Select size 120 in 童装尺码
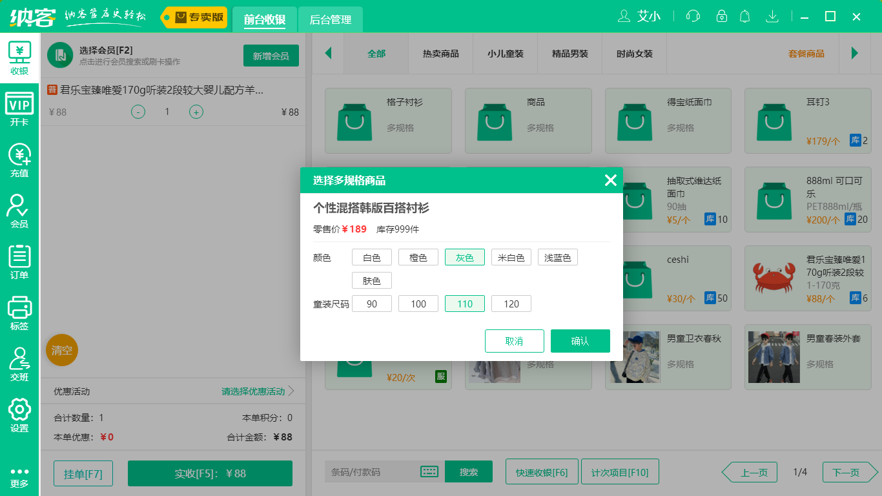Screen dimensions: 882x496 click(511, 303)
